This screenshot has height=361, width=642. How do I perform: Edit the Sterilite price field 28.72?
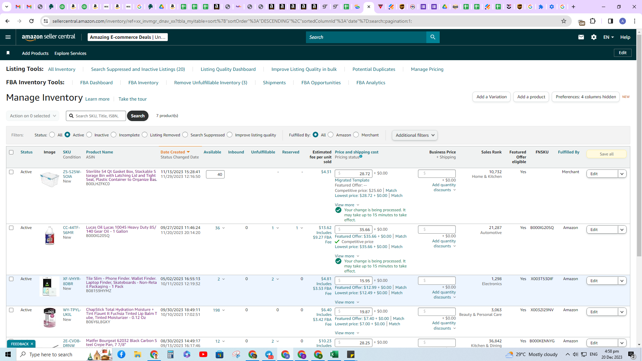click(353, 173)
